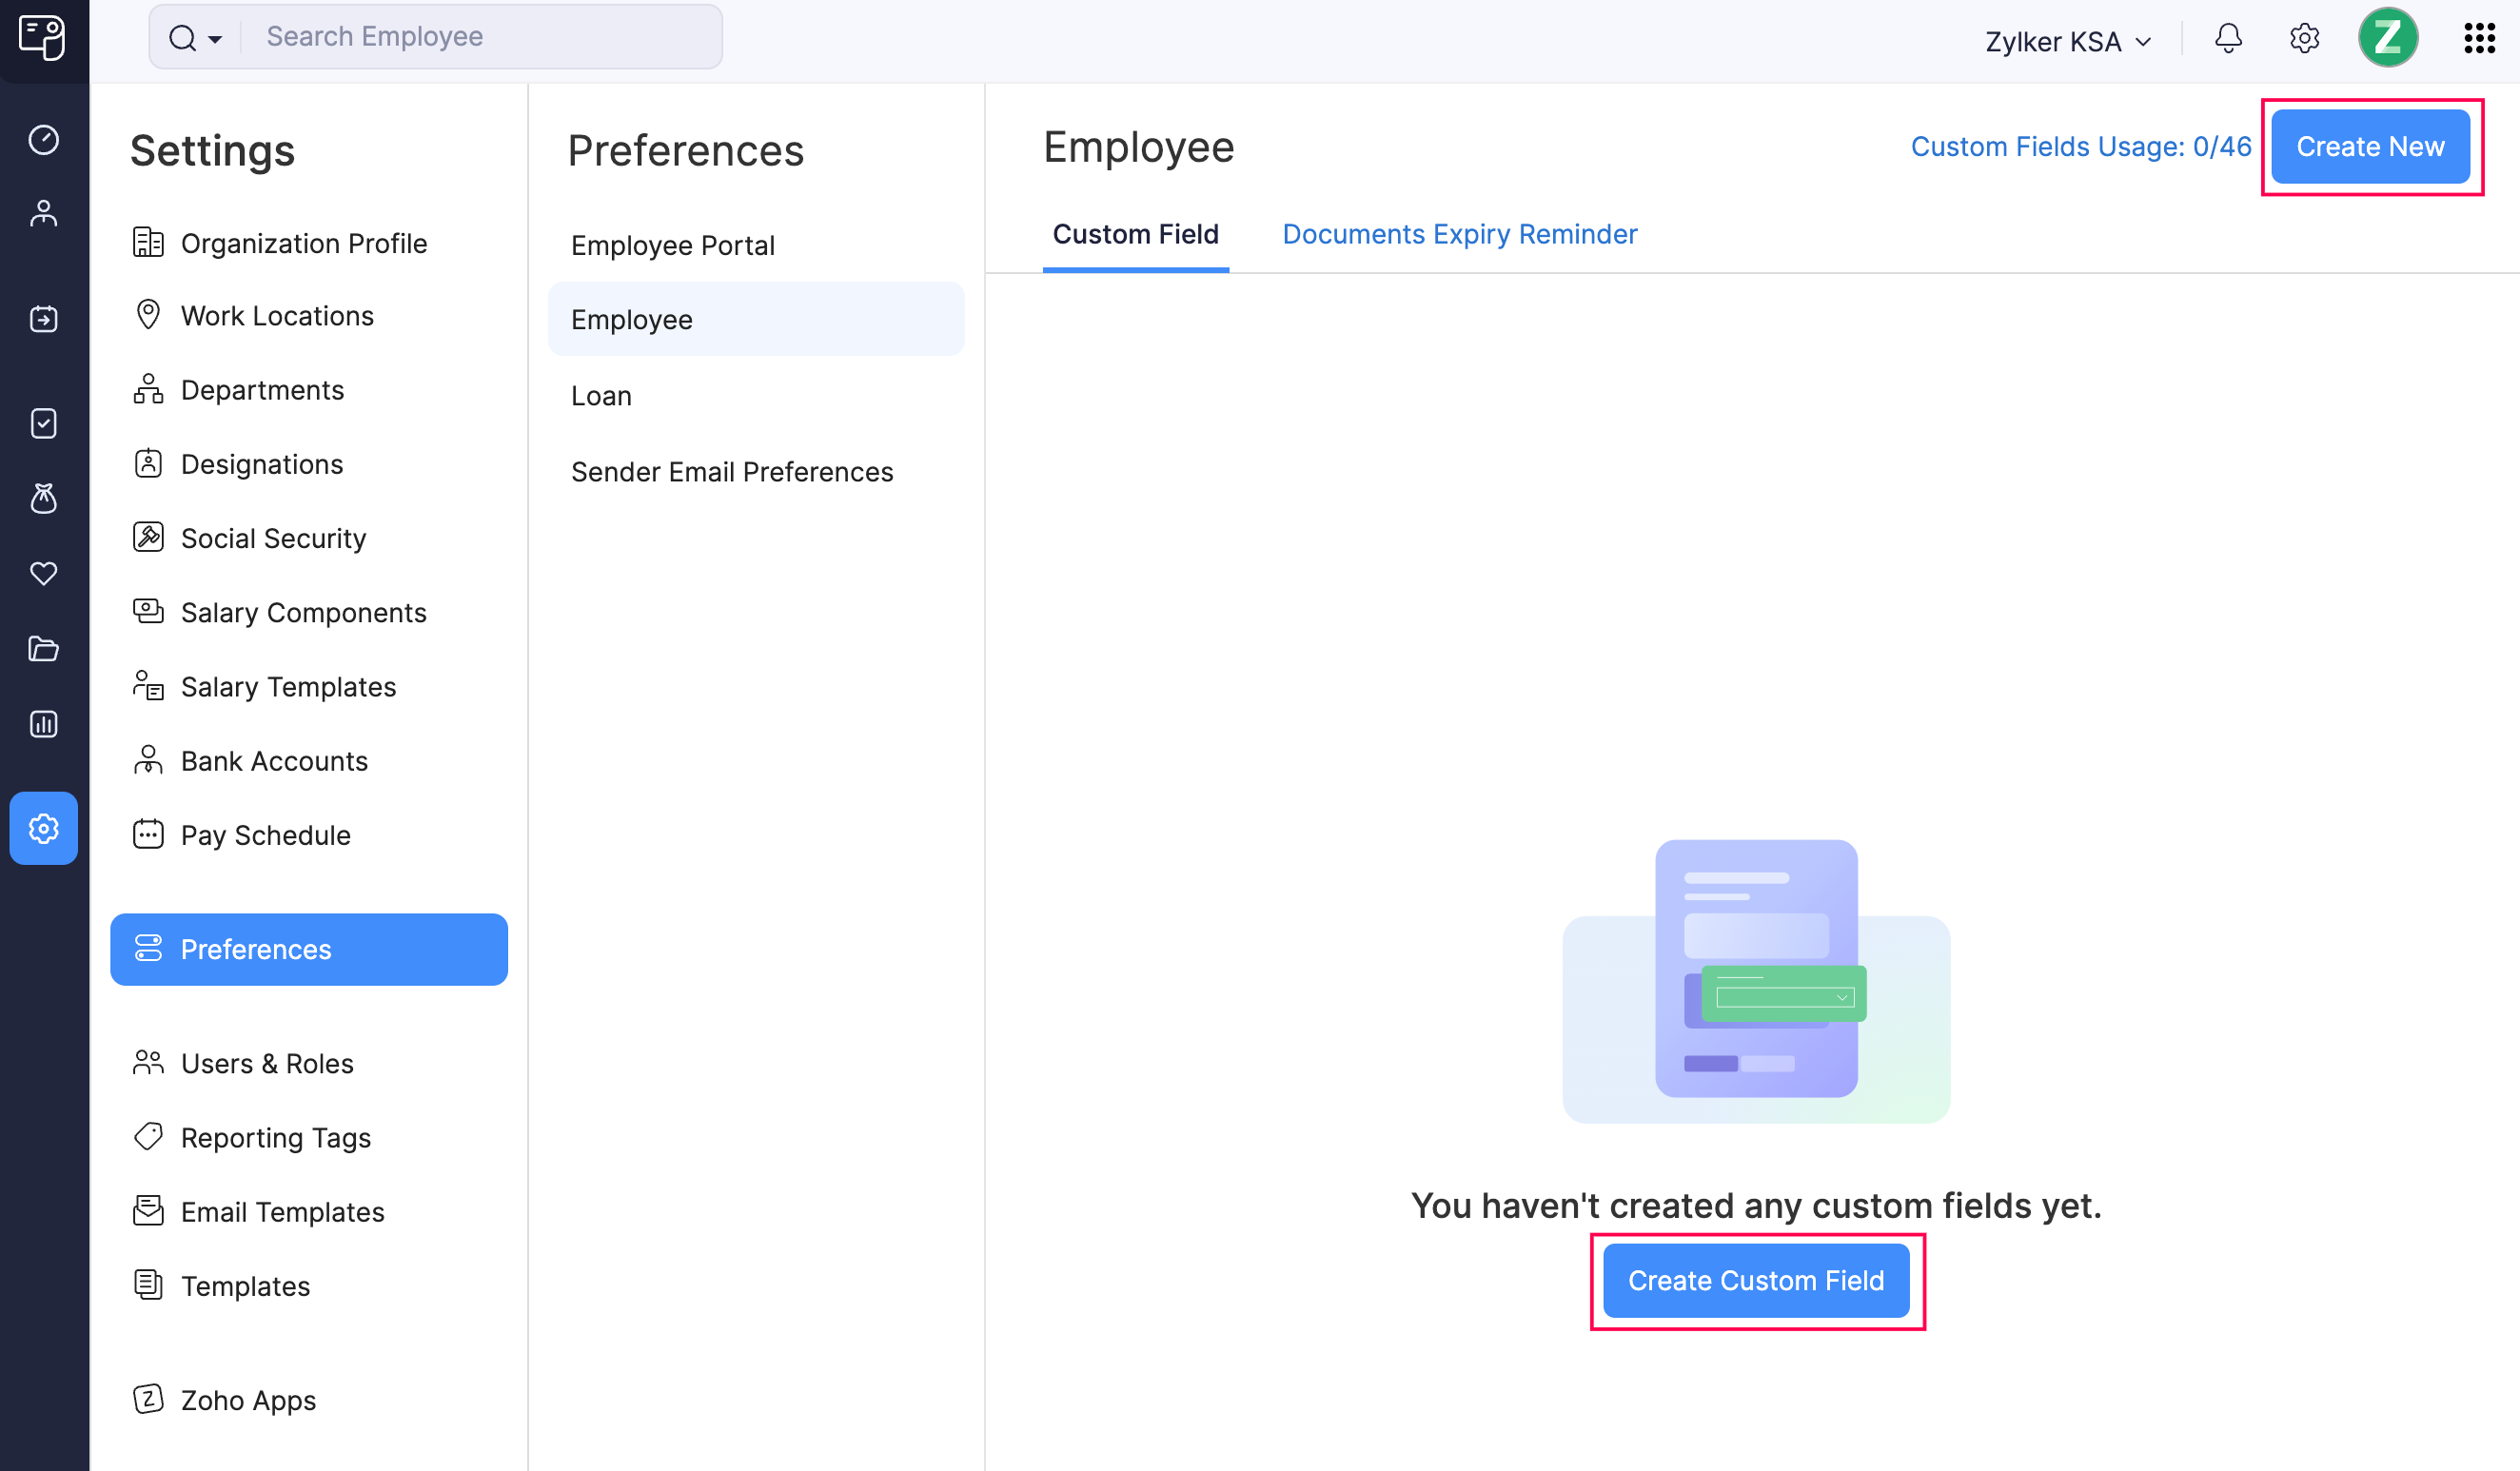Viewport: 2520px width, 1471px height.
Task: Click the Bank Accounts icon
Action: coord(148,760)
